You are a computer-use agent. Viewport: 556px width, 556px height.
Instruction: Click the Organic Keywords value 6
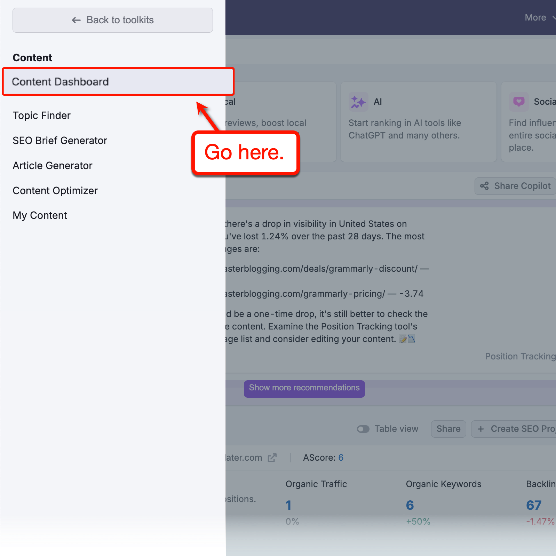pos(410,505)
